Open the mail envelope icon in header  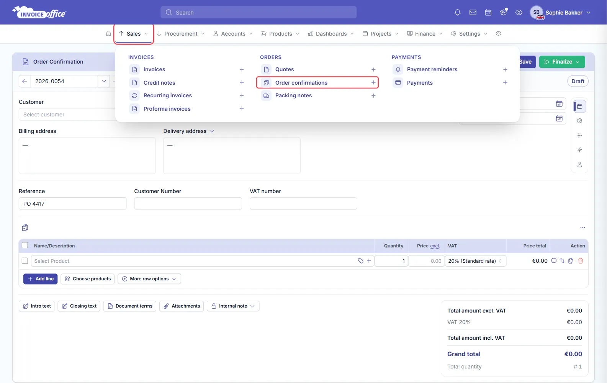473,13
